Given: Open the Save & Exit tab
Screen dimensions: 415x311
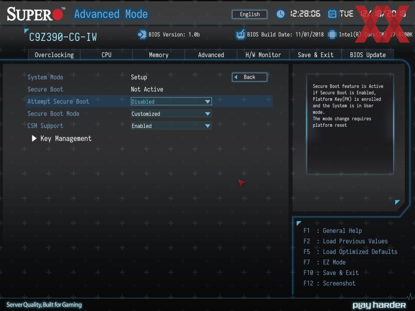Looking at the screenshot, I should (316, 55).
